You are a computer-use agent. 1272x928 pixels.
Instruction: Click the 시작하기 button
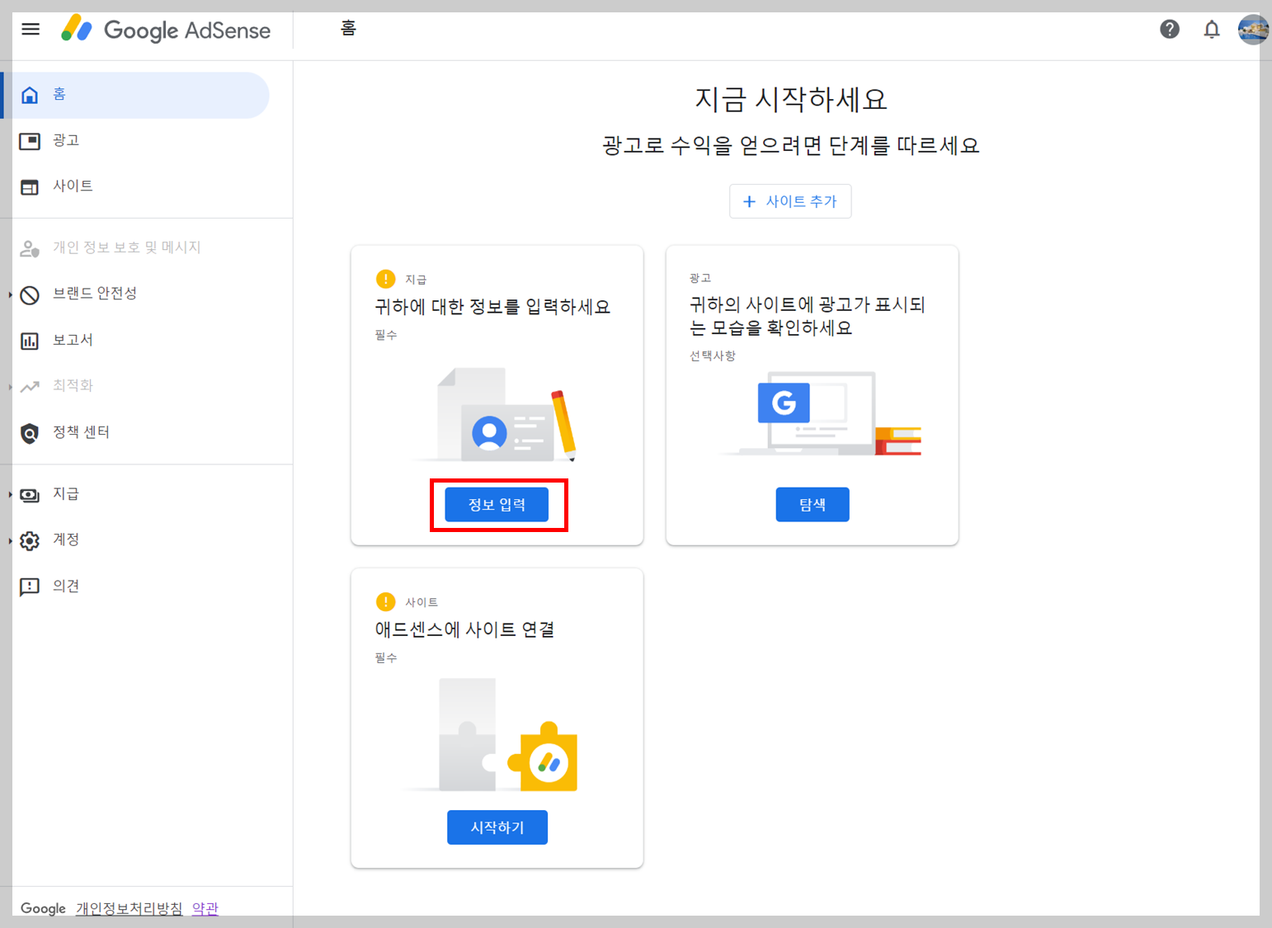tap(497, 827)
